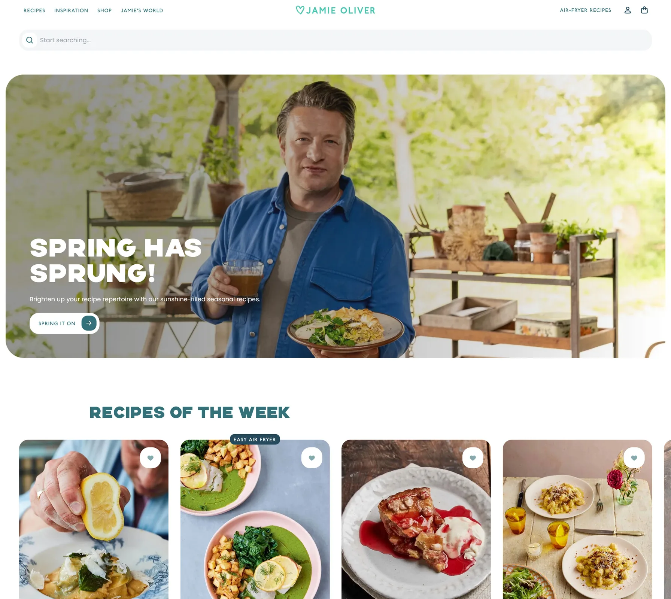The image size is (671, 599).
Task: Click the arrow icon on Spring It On
Action: tap(89, 323)
